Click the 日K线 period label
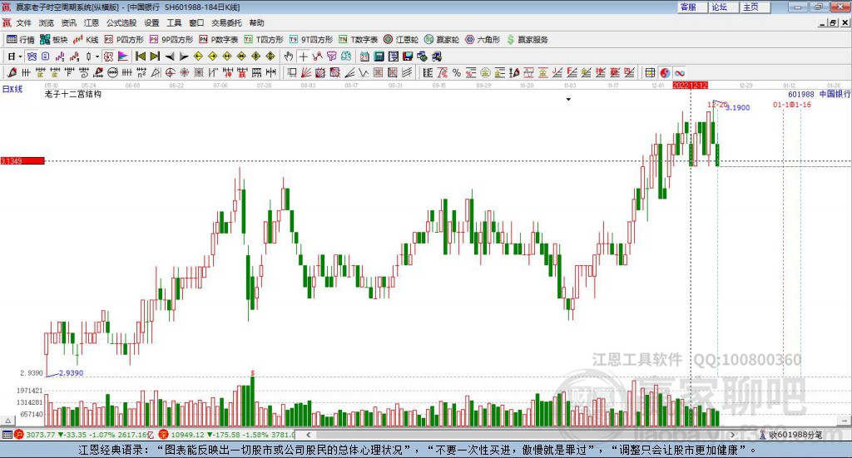852x458 pixels. point(12,89)
